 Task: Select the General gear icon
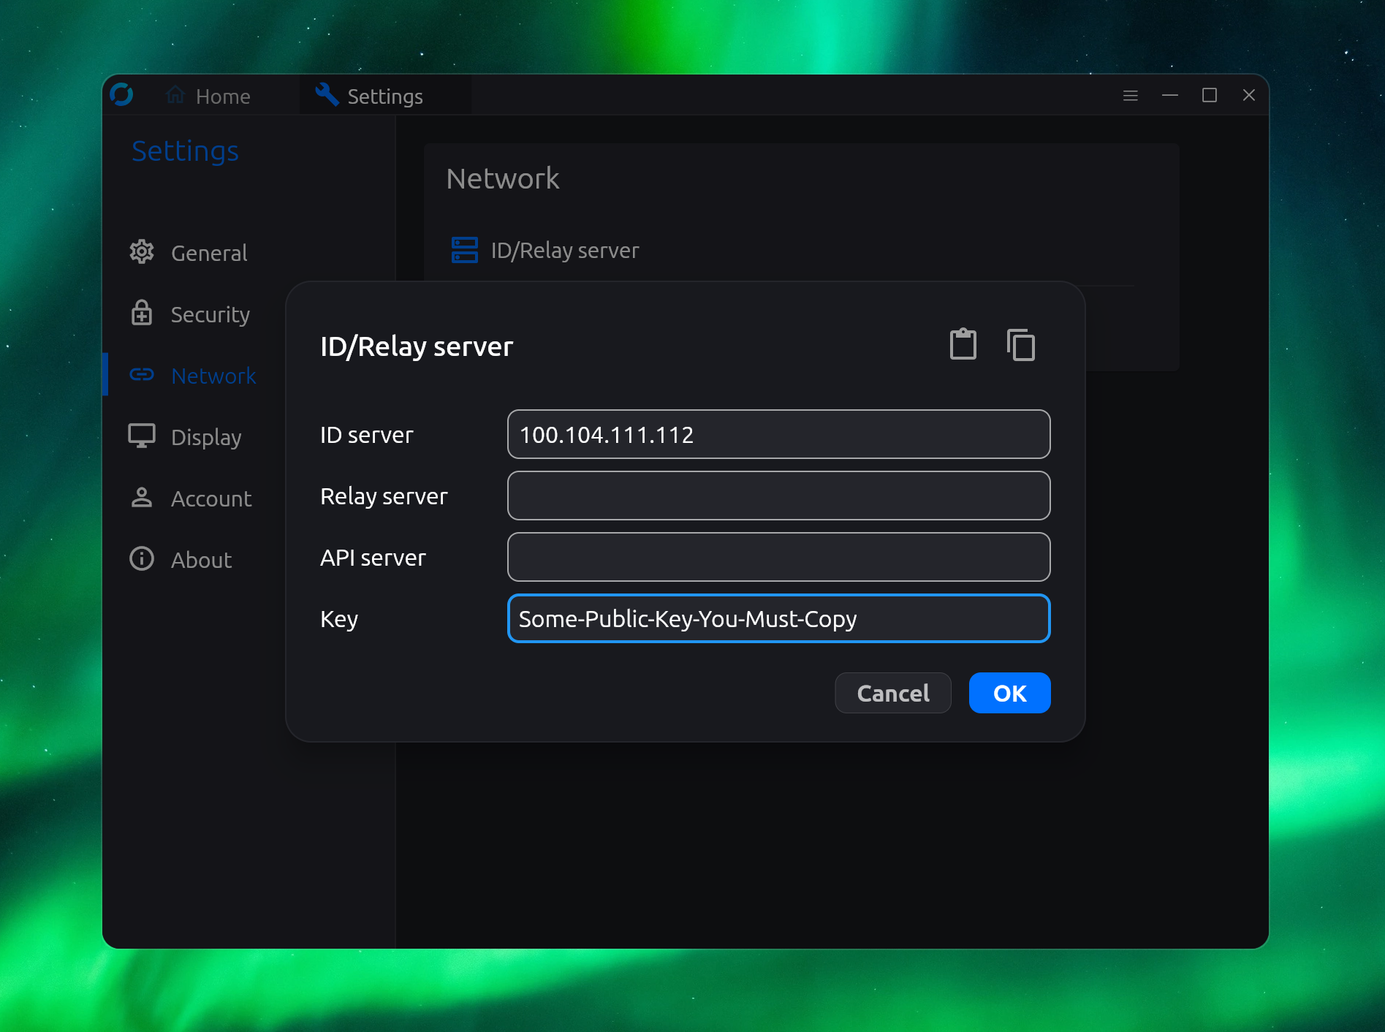point(142,252)
